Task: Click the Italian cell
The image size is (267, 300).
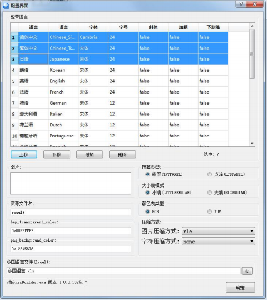Action: click(63, 114)
